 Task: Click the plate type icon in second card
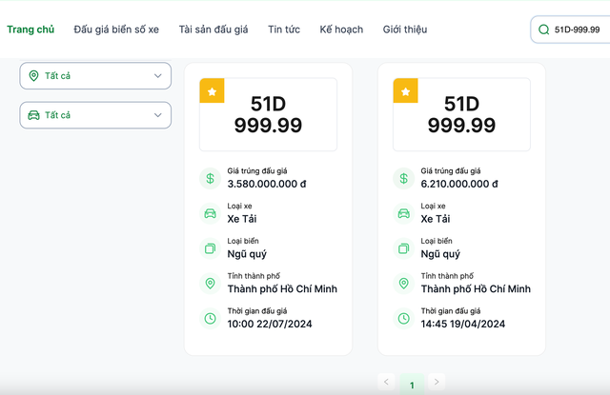coord(404,248)
